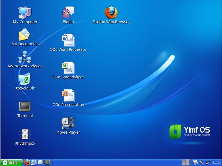This screenshot has width=222, height=166.
Task: Click the Recycle Bin icon
Action: point(25,80)
